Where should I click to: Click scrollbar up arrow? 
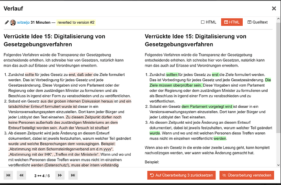(278, 19)
